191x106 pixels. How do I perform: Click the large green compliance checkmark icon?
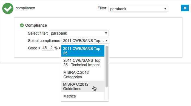point(8,9)
